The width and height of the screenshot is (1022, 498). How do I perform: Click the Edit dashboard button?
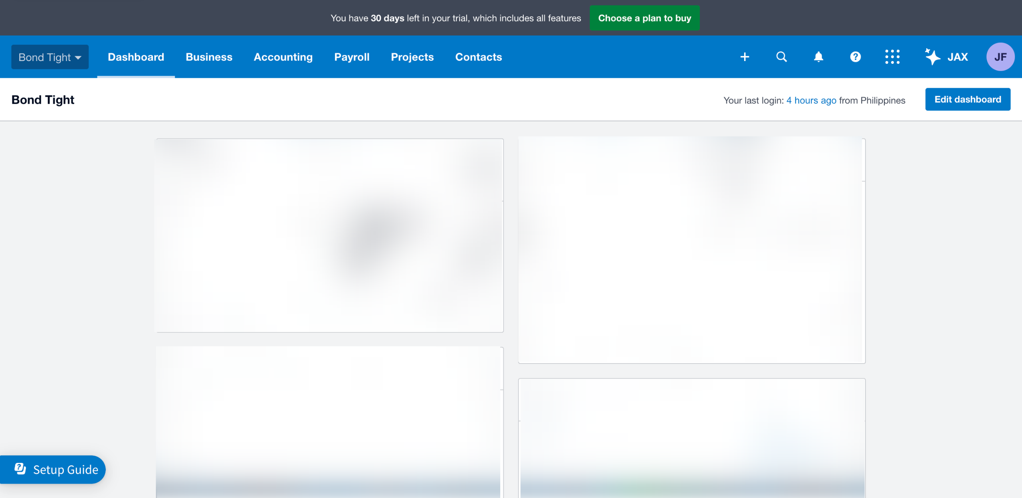(968, 99)
